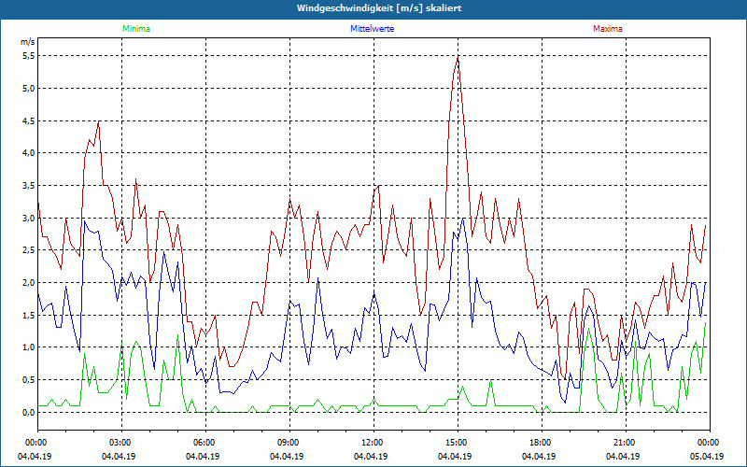Click the red Maxima legend label

tap(608, 29)
